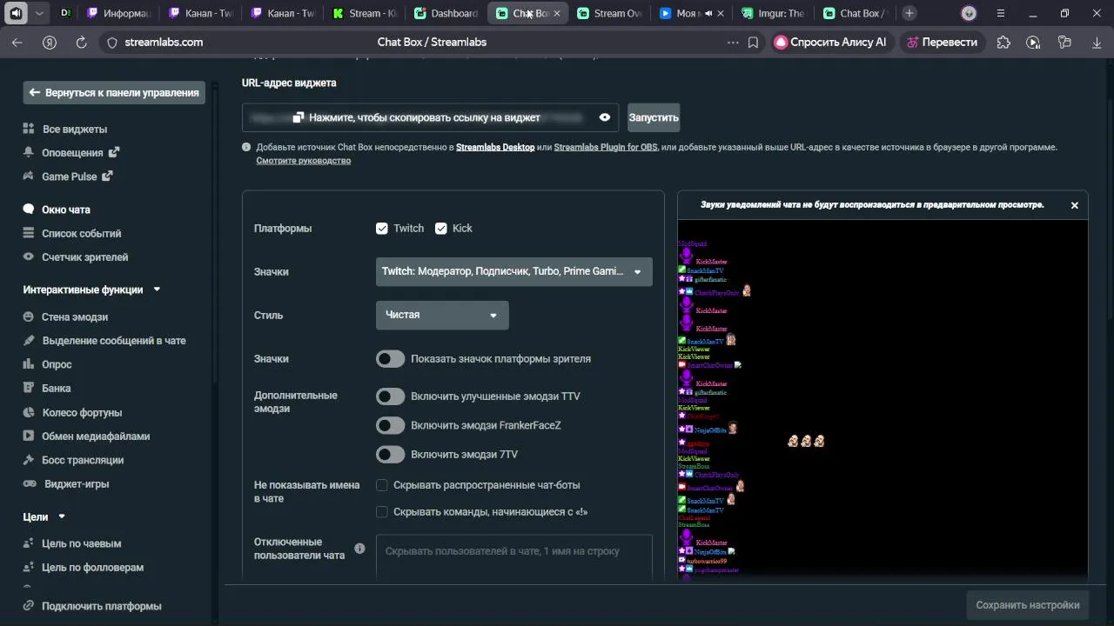
Task: Enable эмодзи 7TV toggle
Action: (390, 454)
